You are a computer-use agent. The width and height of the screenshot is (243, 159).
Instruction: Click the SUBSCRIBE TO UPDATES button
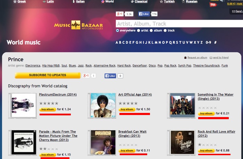click(x=48, y=75)
